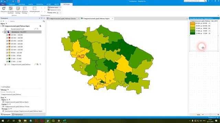This screenshot has height=123, width=220.
Task: Click style icon on Косметический слой row
Action: point(37,29)
